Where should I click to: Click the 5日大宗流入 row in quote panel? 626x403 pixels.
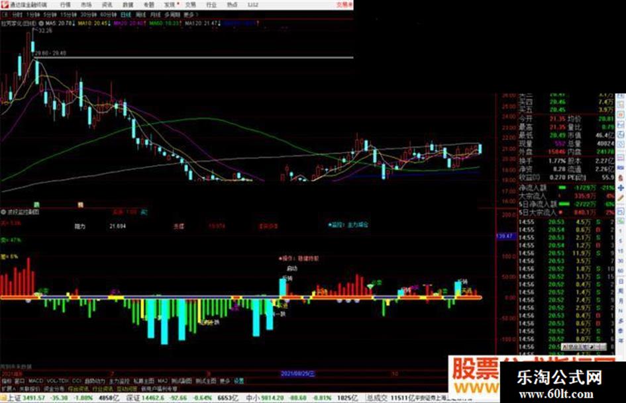(566, 212)
